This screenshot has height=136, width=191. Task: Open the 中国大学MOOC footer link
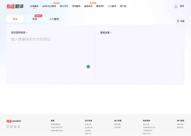point(57,127)
